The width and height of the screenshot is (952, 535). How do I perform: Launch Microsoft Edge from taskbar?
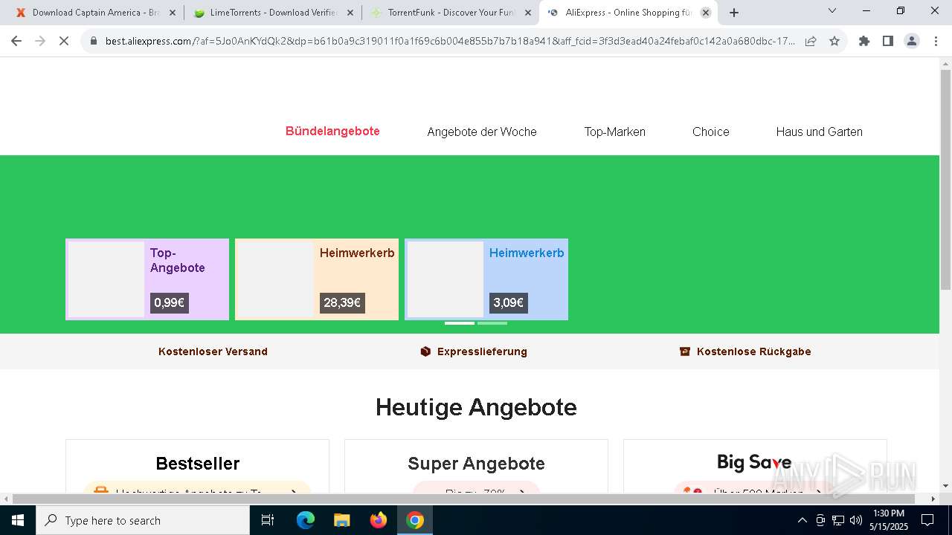306,520
